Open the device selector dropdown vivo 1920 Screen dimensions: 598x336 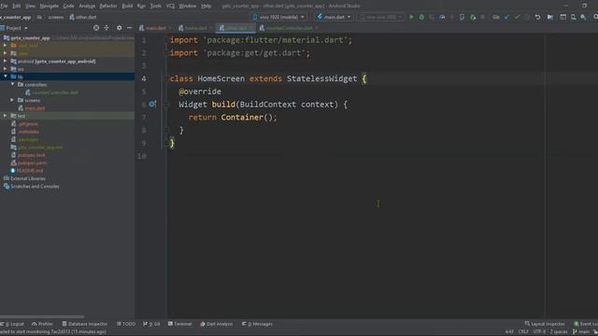tap(278, 17)
